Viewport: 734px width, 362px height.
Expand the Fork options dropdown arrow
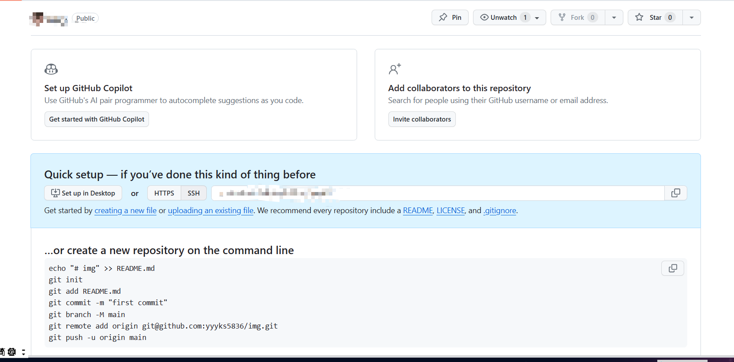pyautogui.click(x=614, y=18)
